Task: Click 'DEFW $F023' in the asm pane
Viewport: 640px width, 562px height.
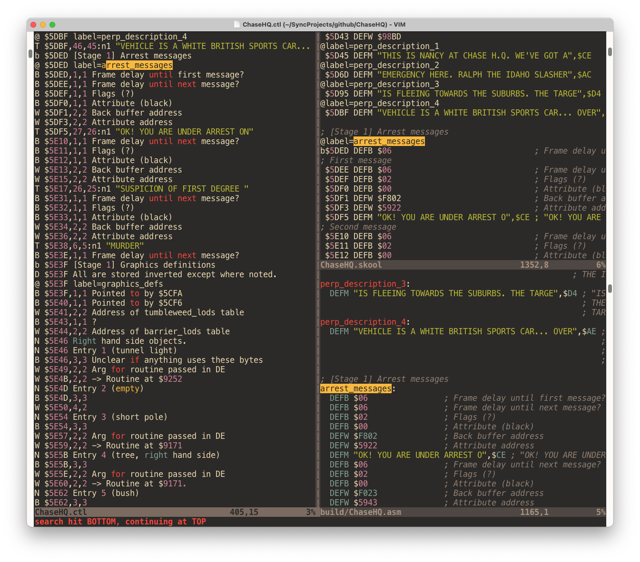Action: click(x=354, y=493)
